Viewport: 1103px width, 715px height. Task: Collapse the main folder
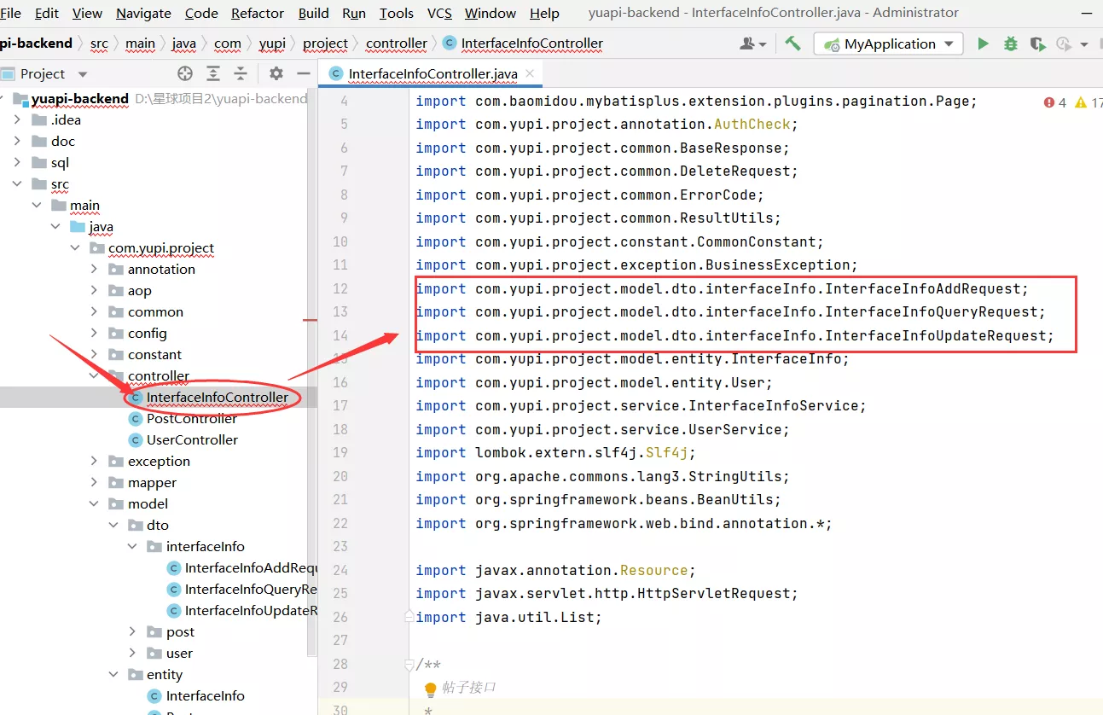pyautogui.click(x=36, y=205)
